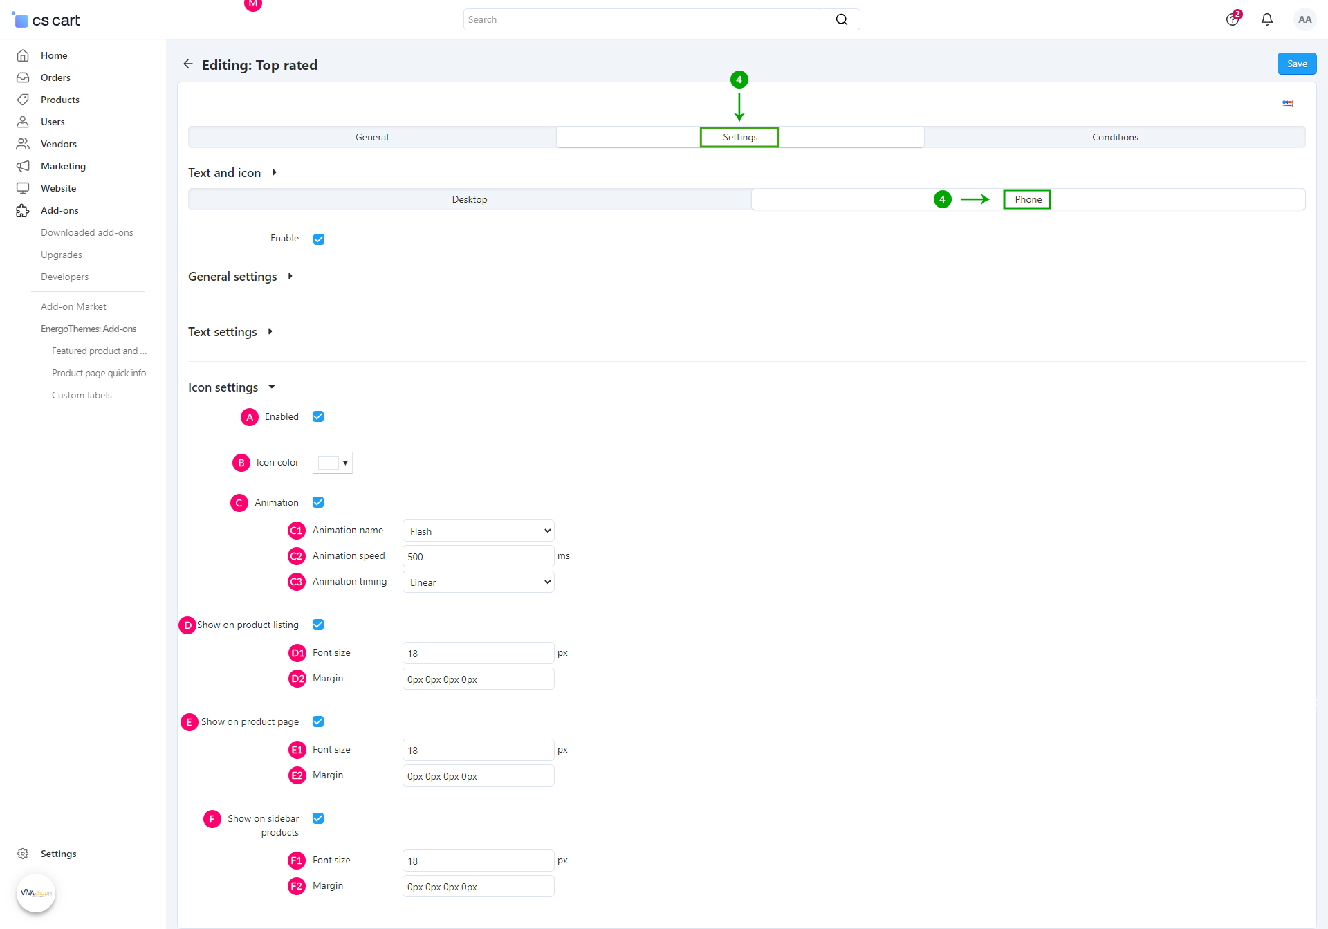Click the Marketing megaphone icon
The height and width of the screenshot is (929, 1328).
click(x=23, y=166)
